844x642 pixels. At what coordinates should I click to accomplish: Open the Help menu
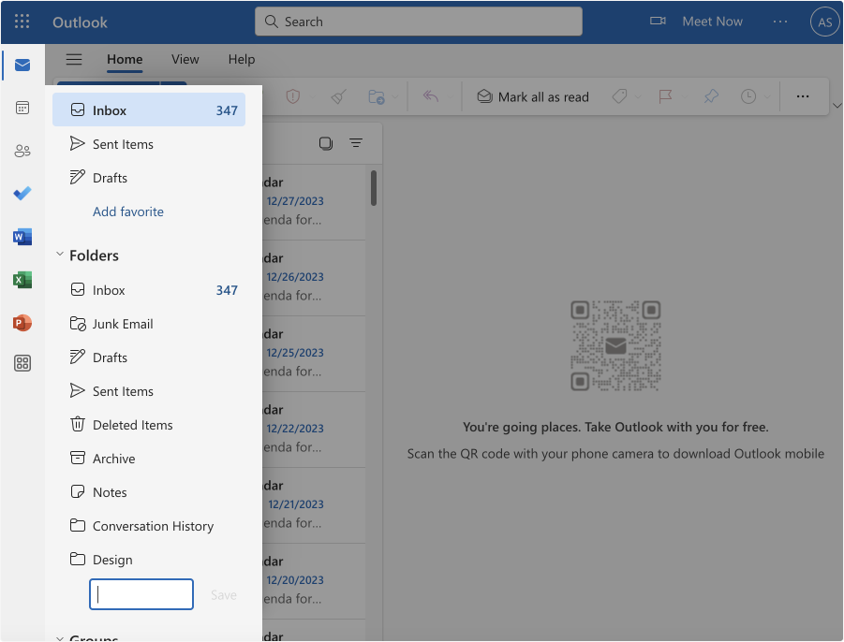pos(241,59)
